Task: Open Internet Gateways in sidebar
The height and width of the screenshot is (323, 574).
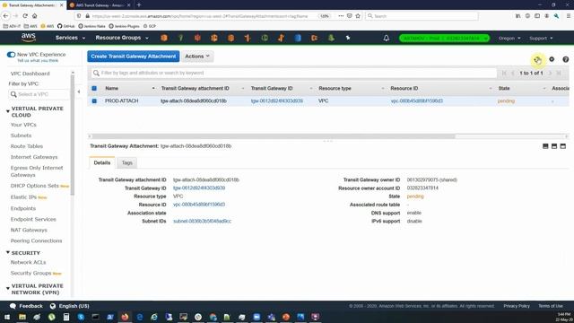Action: point(34,157)
